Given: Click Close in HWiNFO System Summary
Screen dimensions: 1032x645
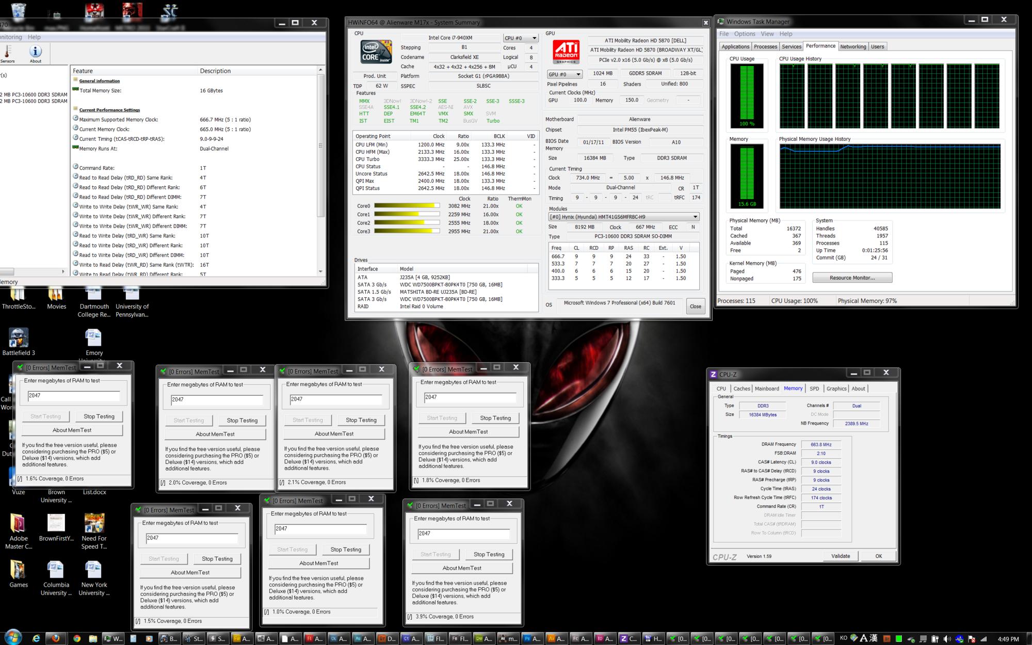Looking at the screenshot, I should 695,307.
